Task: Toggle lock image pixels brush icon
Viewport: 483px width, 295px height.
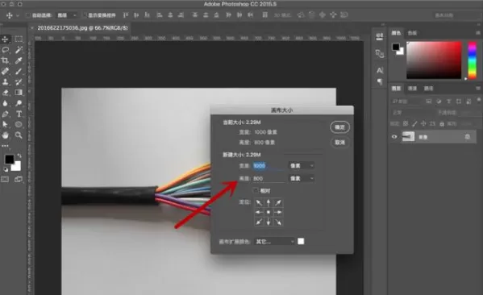Action: point(414,124)
